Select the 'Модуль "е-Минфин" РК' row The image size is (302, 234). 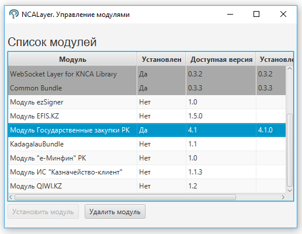147,158
